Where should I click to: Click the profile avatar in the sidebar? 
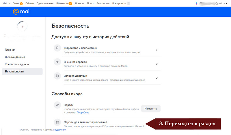tap(22, 26)
